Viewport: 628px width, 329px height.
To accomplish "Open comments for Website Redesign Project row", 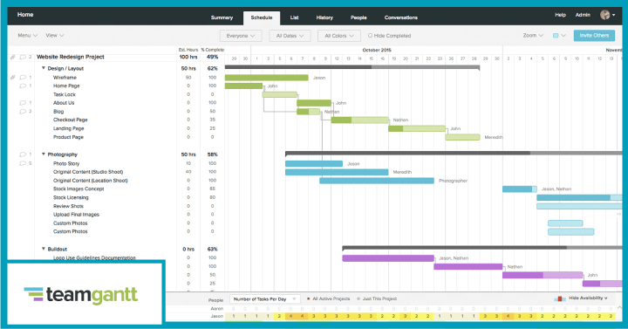I will point(23,58).
